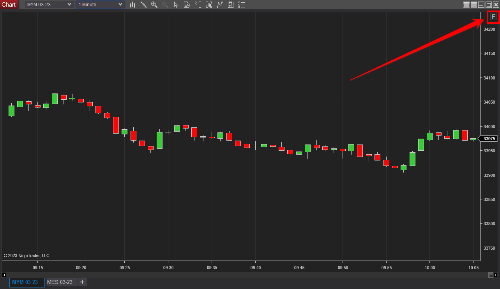Maximize the chart window
Screen dimensions: 500x289
pos(489,5)
